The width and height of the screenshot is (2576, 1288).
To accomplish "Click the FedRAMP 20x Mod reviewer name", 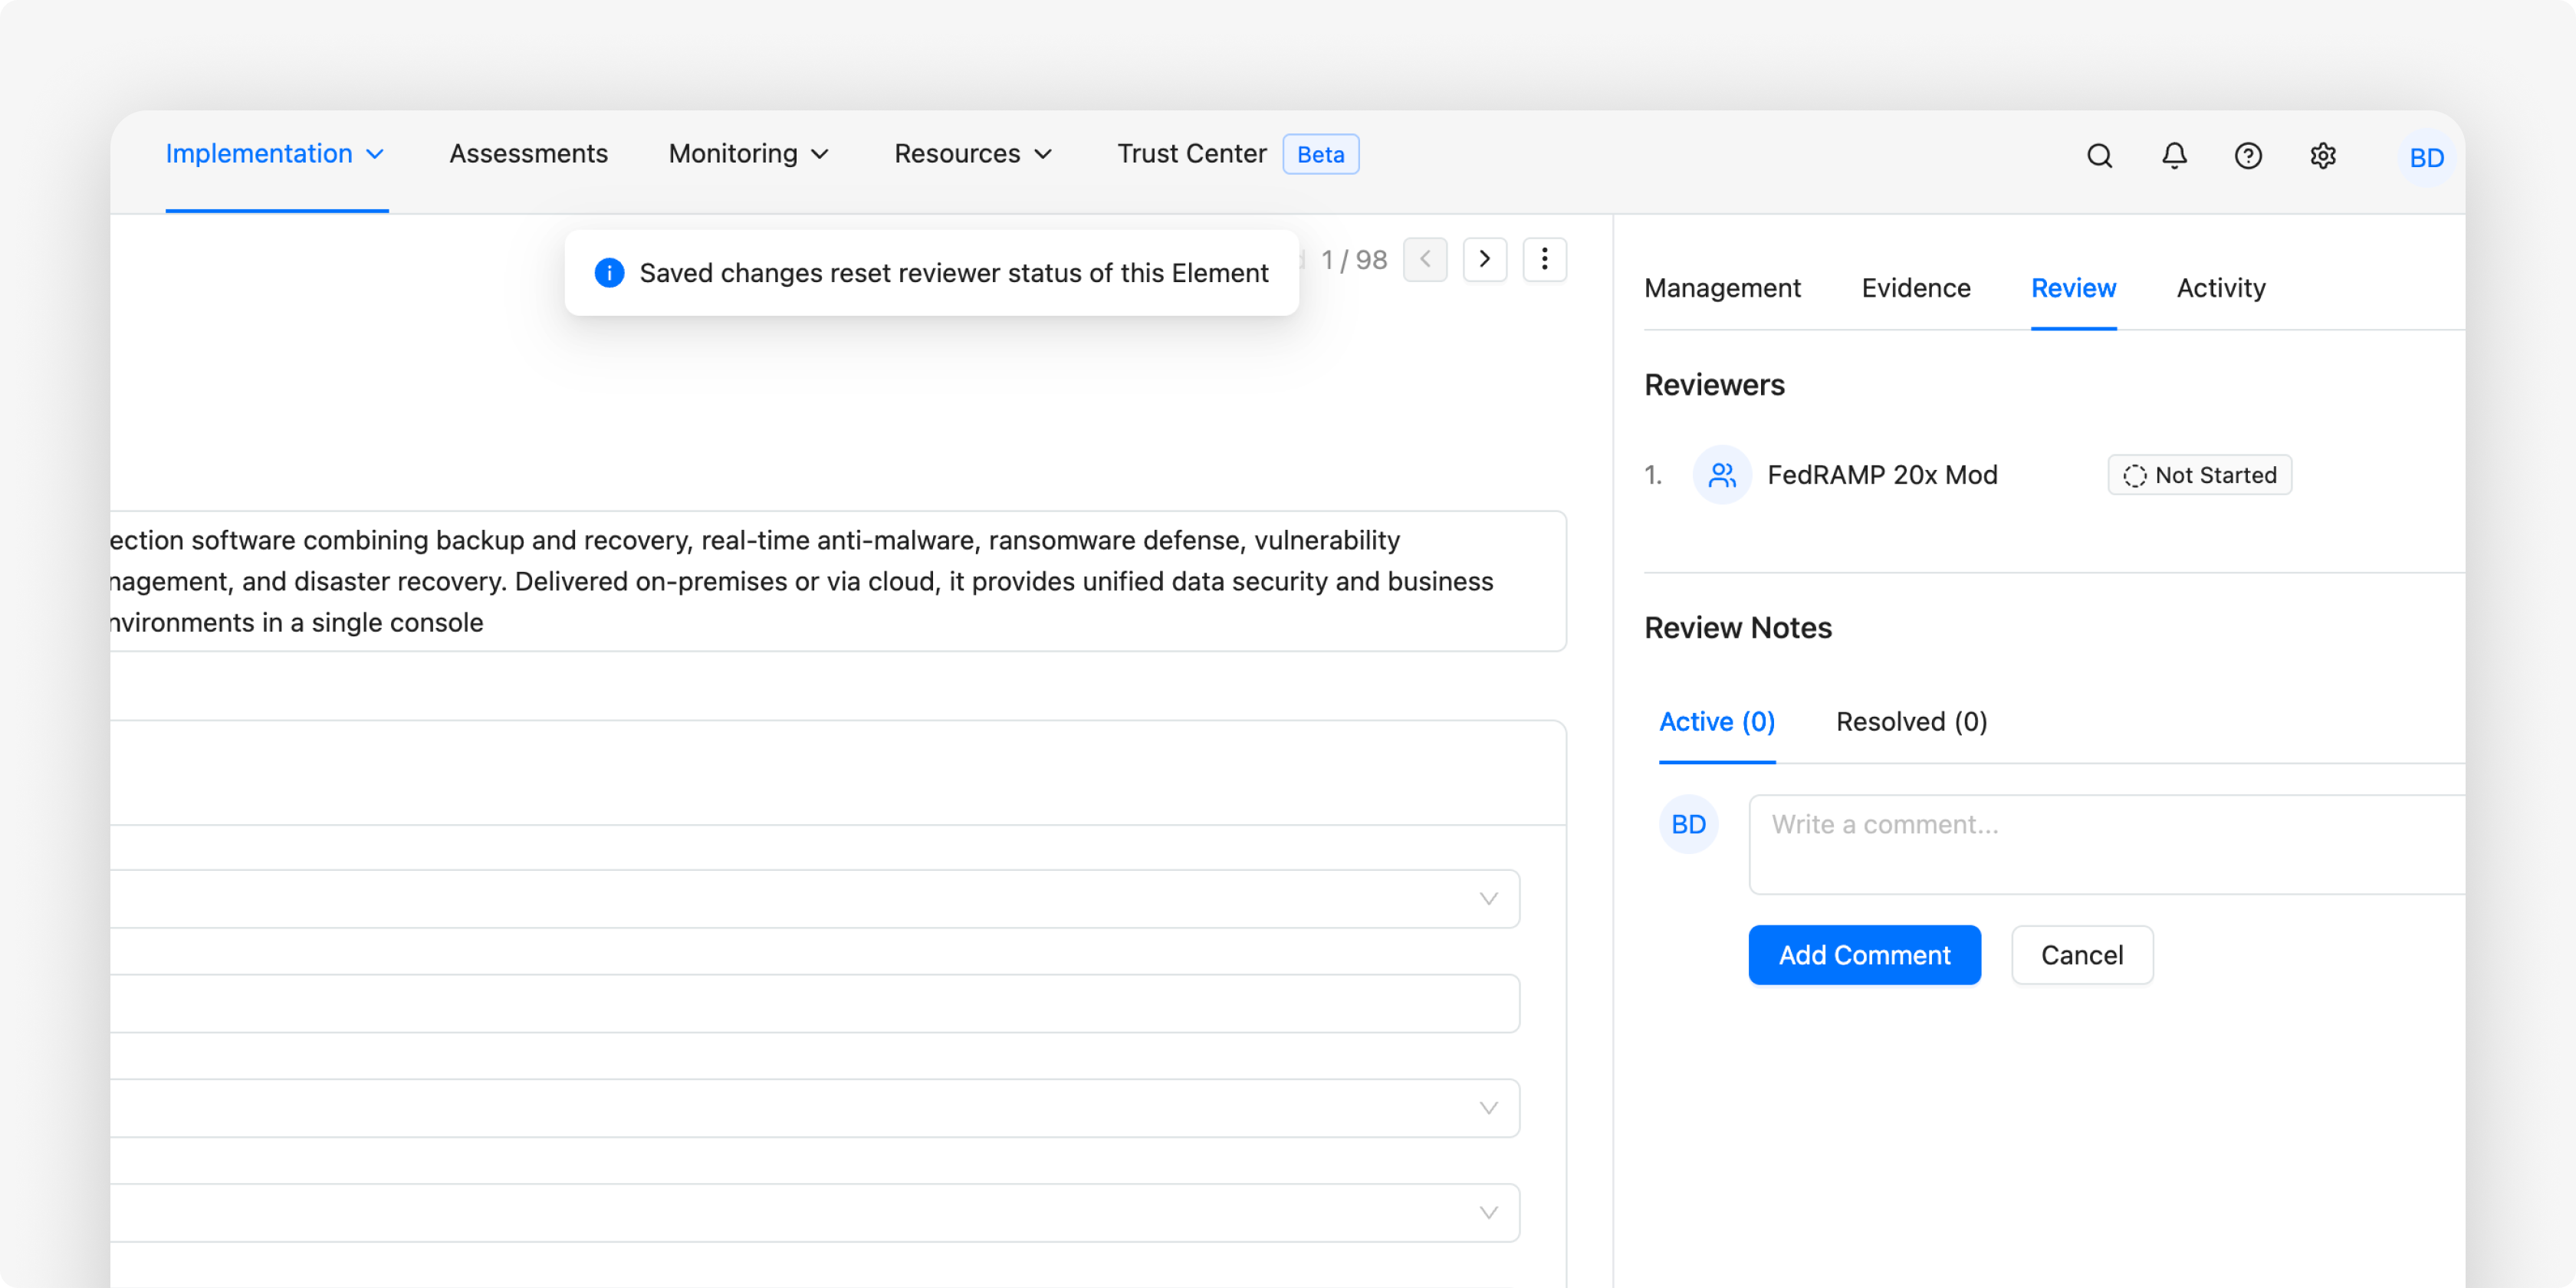I will coord(1882,475).
